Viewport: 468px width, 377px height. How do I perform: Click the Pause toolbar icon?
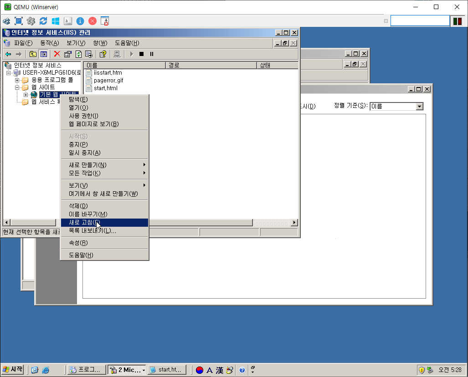(x=152, y=54)
